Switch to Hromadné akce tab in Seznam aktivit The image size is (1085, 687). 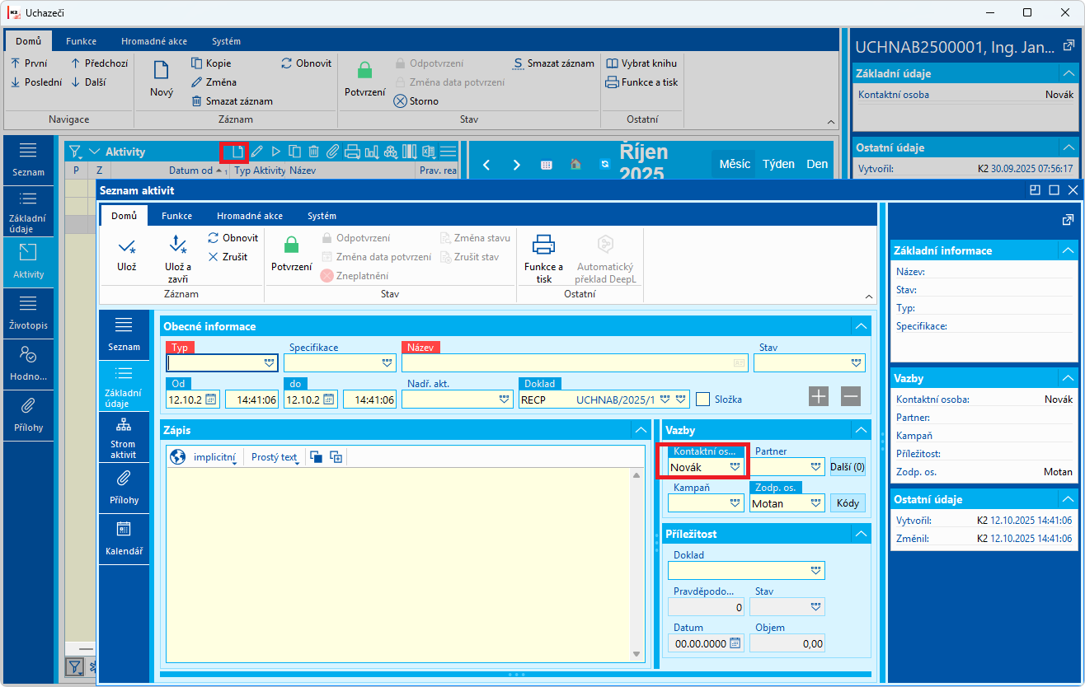250,216
